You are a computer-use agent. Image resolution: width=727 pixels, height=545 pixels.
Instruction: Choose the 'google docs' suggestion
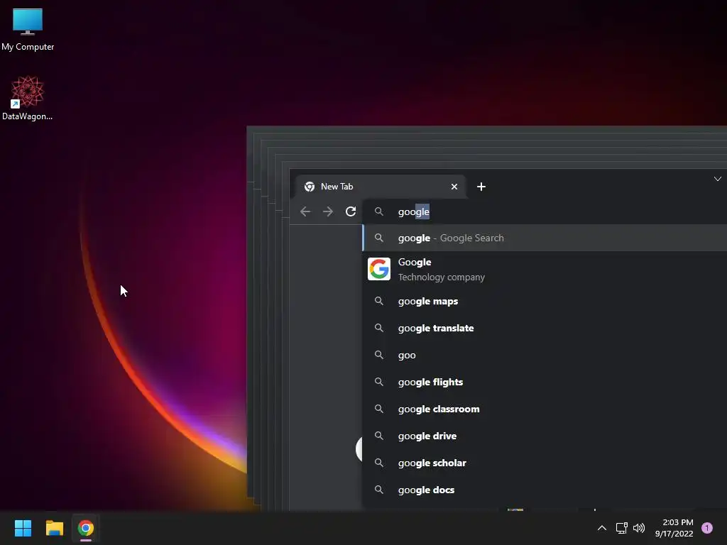pos(545,490)
